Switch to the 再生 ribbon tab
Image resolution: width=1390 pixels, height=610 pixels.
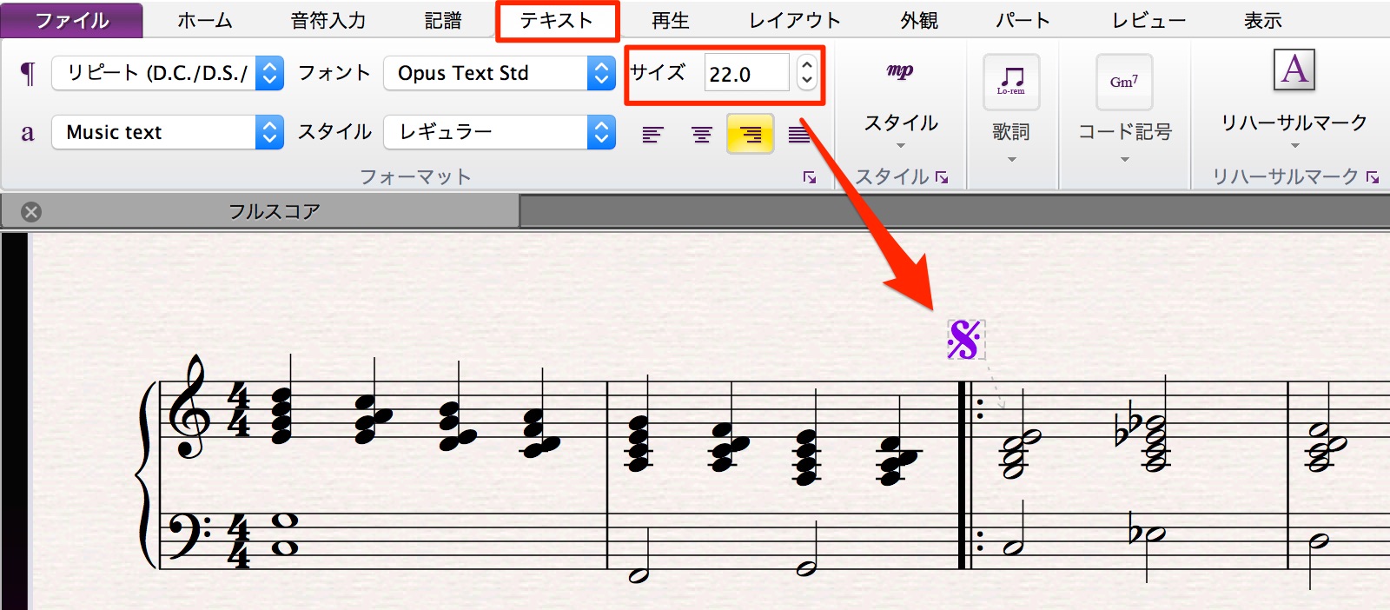(x=671, y=20)
